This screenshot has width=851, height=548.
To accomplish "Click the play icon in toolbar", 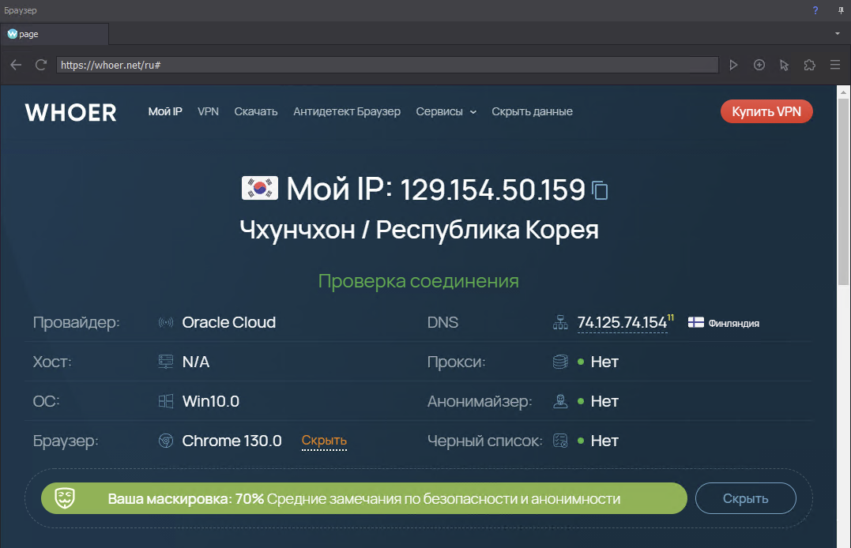I will click(733, 65).
